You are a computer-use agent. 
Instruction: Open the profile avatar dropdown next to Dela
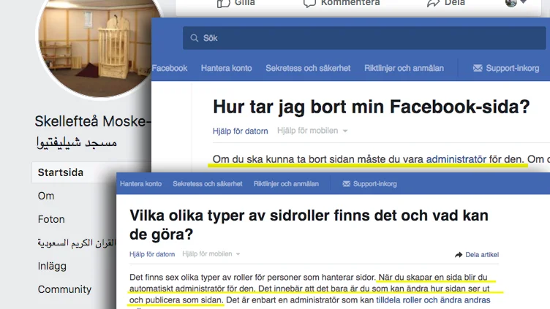pos(516,3)
